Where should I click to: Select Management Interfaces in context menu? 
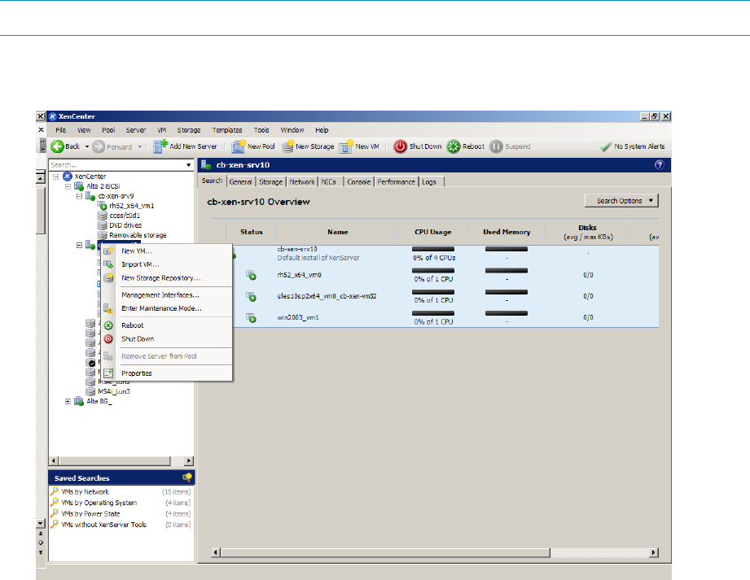click(160, 294)
